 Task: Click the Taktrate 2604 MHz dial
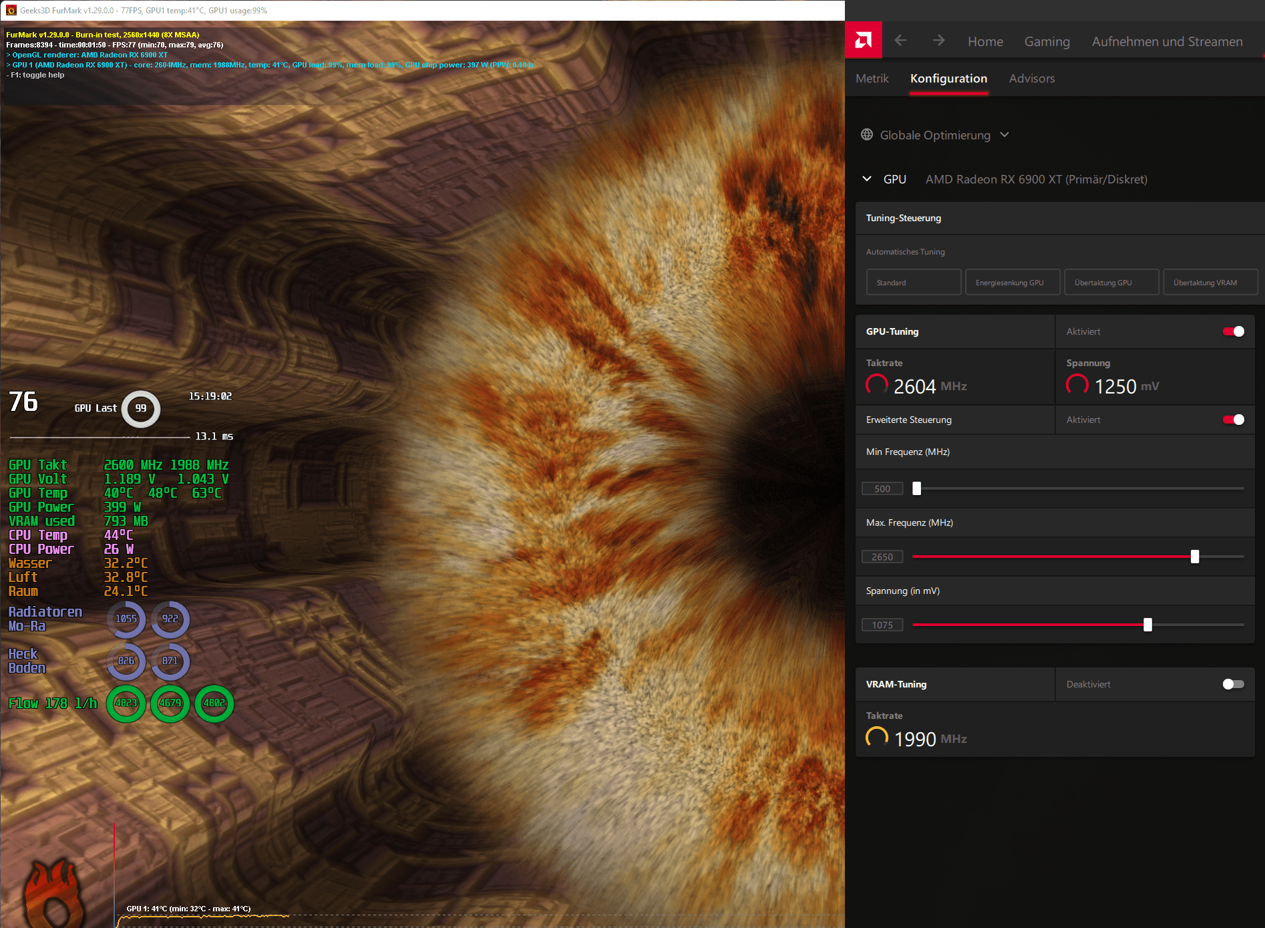(x=877, y=385)
